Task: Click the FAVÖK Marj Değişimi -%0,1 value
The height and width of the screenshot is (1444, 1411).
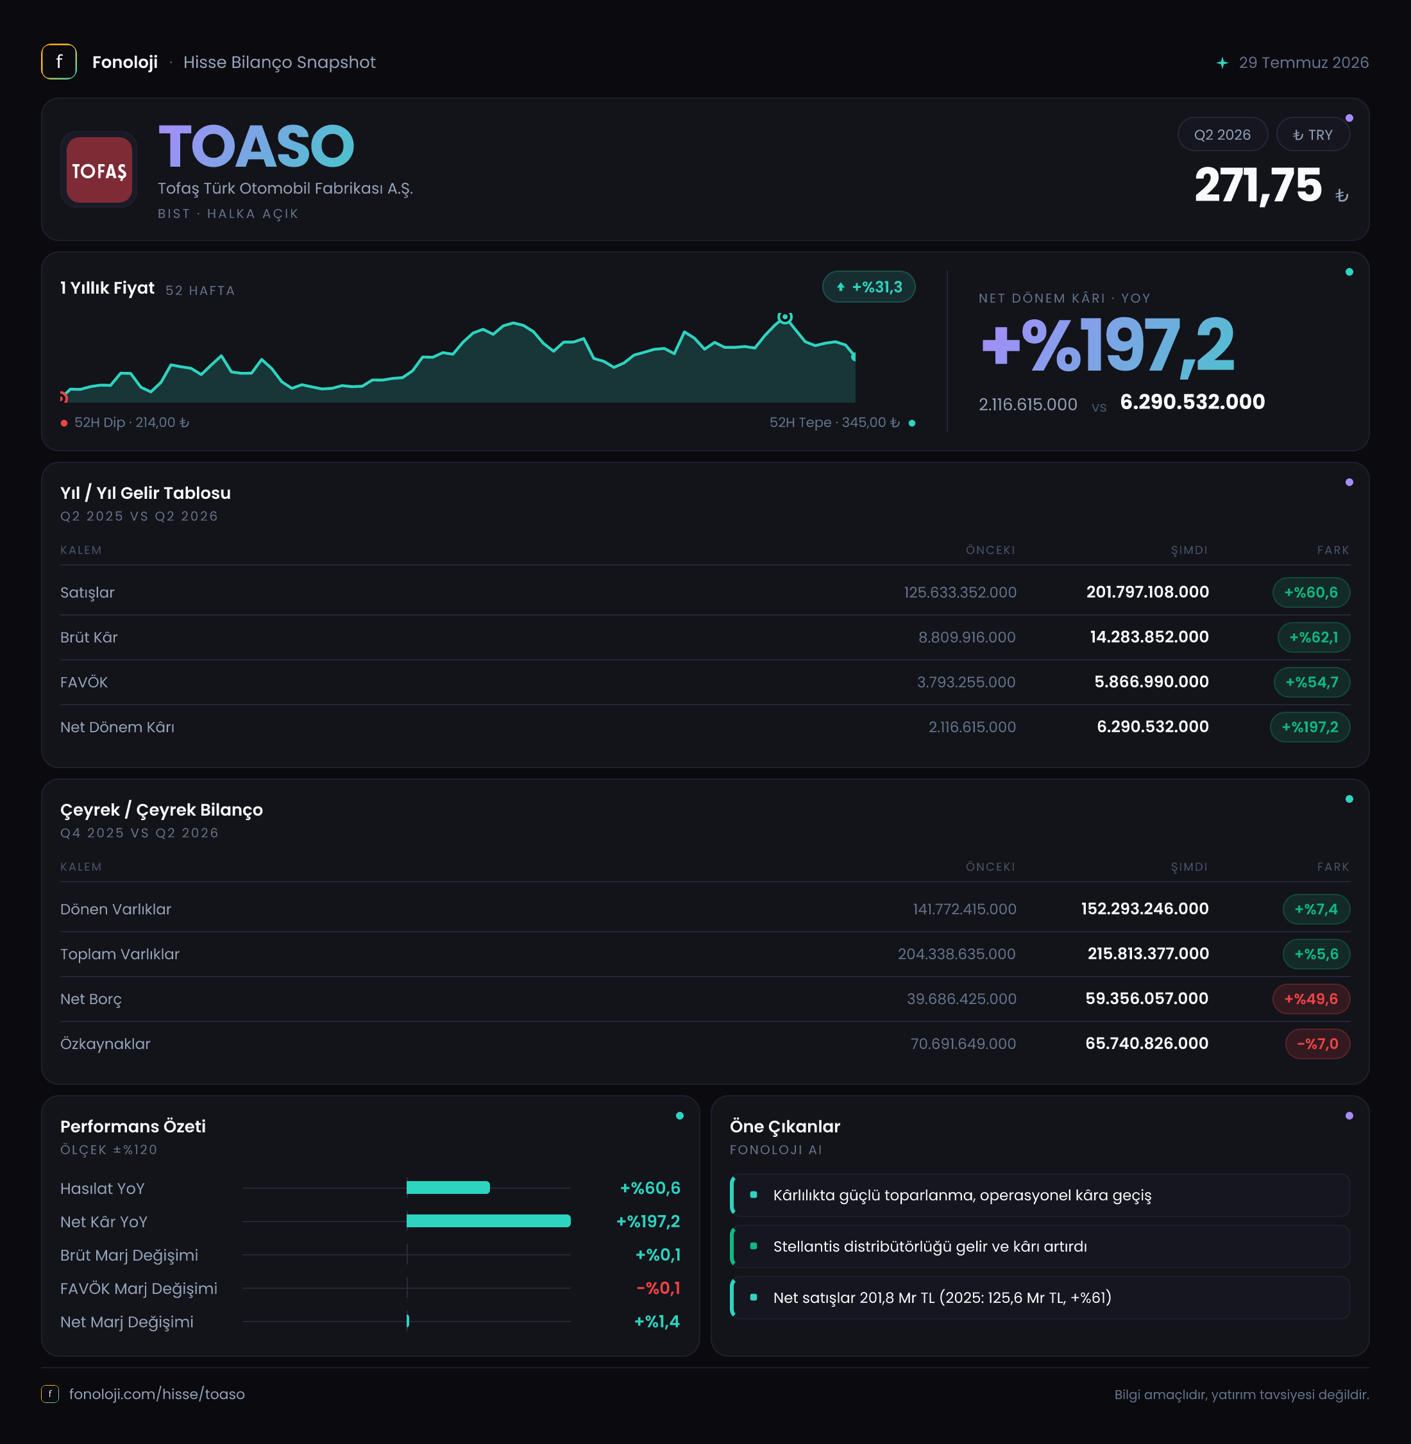Action: coord(658,1288)
